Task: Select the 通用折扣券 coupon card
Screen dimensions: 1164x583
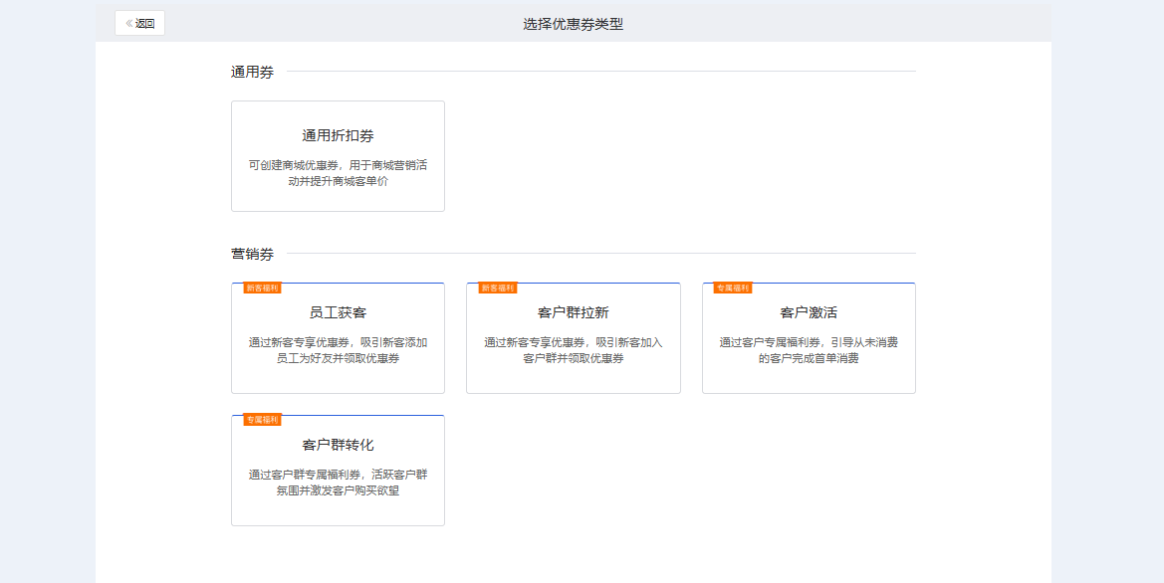Action: 338,156
